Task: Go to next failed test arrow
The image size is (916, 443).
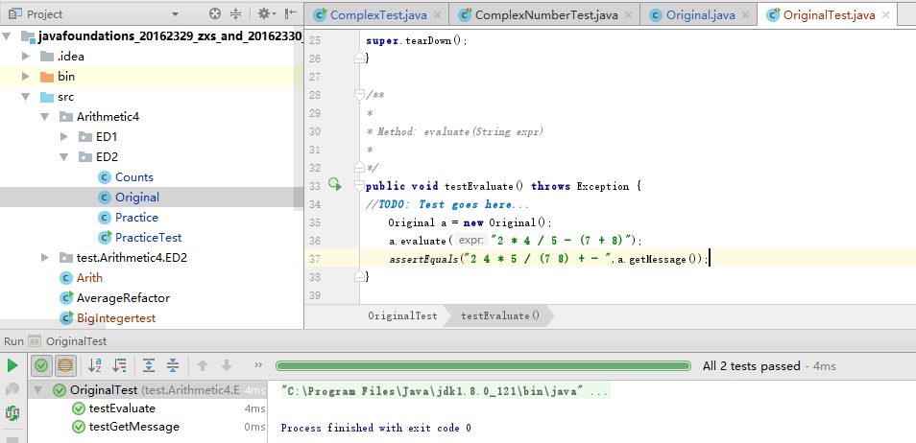Action: pyautogui.click(x=227, y=366)
